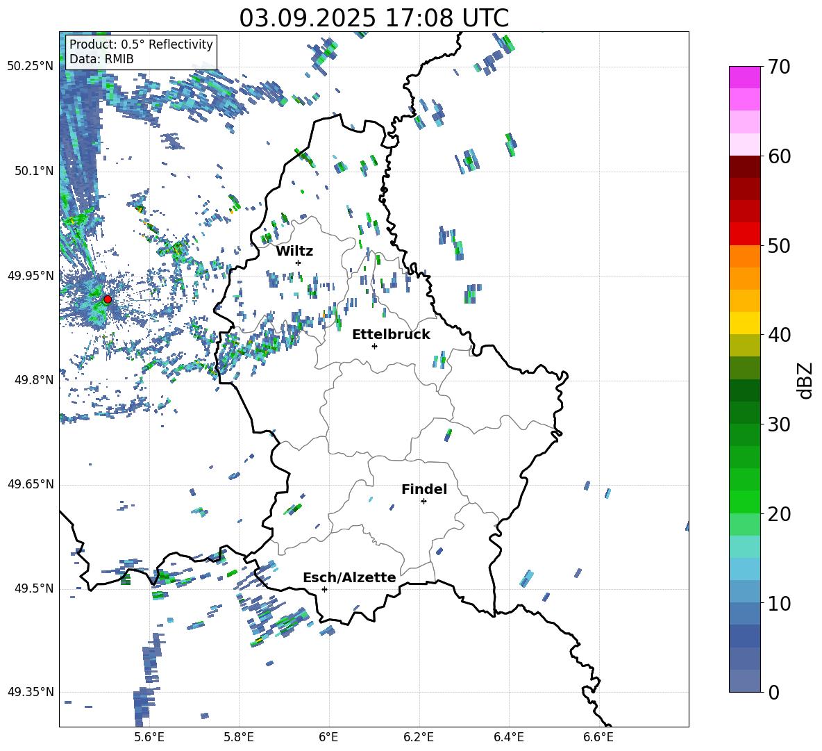Click the Wiltz city label

(294, 251)
